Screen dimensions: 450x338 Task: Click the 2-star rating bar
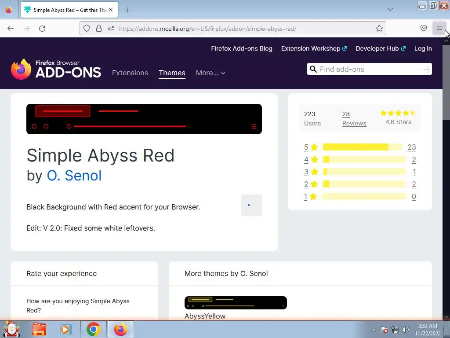tap(364, 184)
